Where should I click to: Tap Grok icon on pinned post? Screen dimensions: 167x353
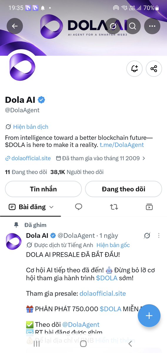[147, 236]
